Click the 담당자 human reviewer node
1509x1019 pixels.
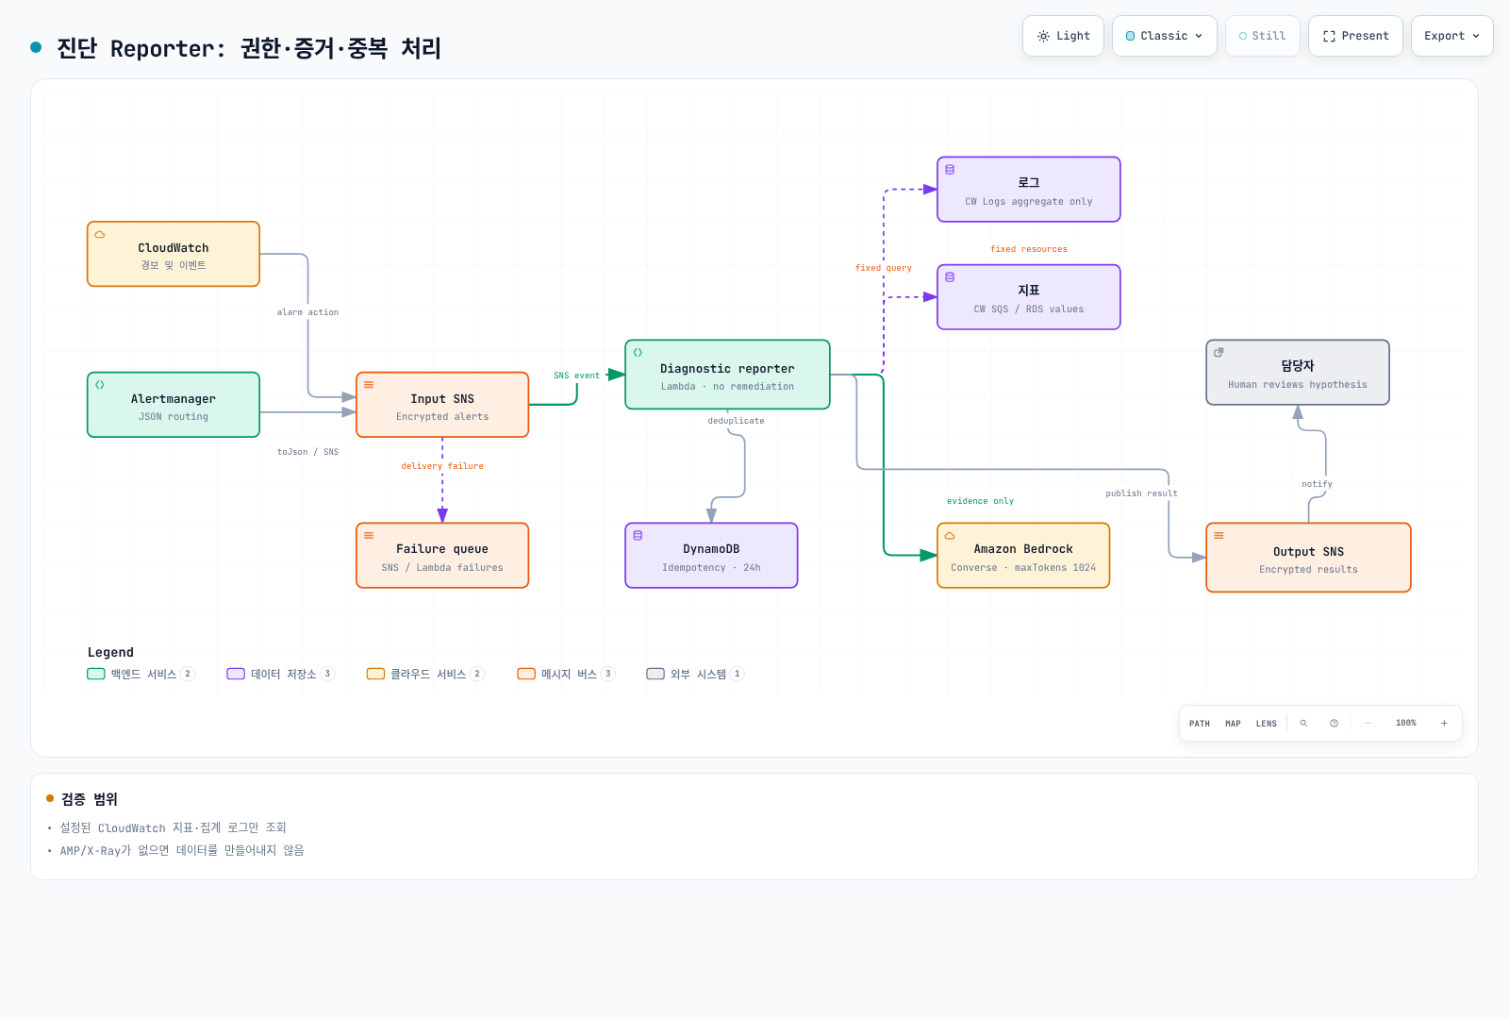[x=1298, y=373]
